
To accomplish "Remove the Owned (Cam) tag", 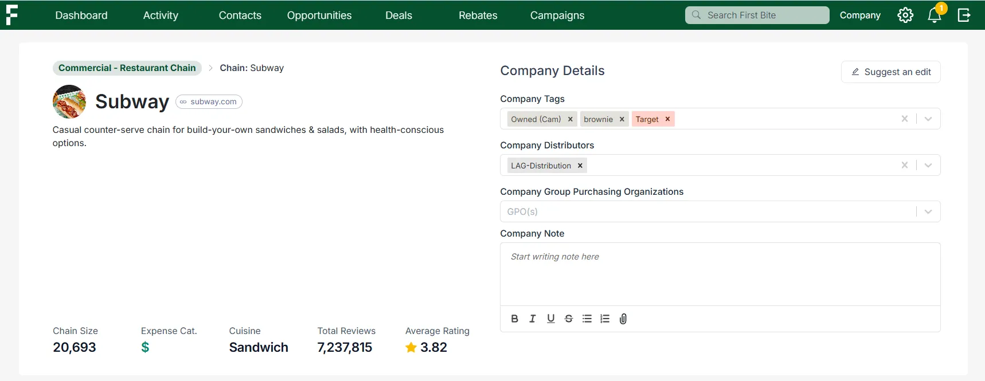I will pyautogui.click(x=570, y=119).
